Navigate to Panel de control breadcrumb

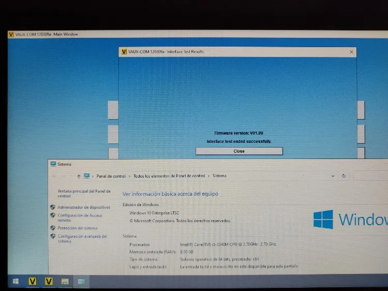tap(111, 176)
